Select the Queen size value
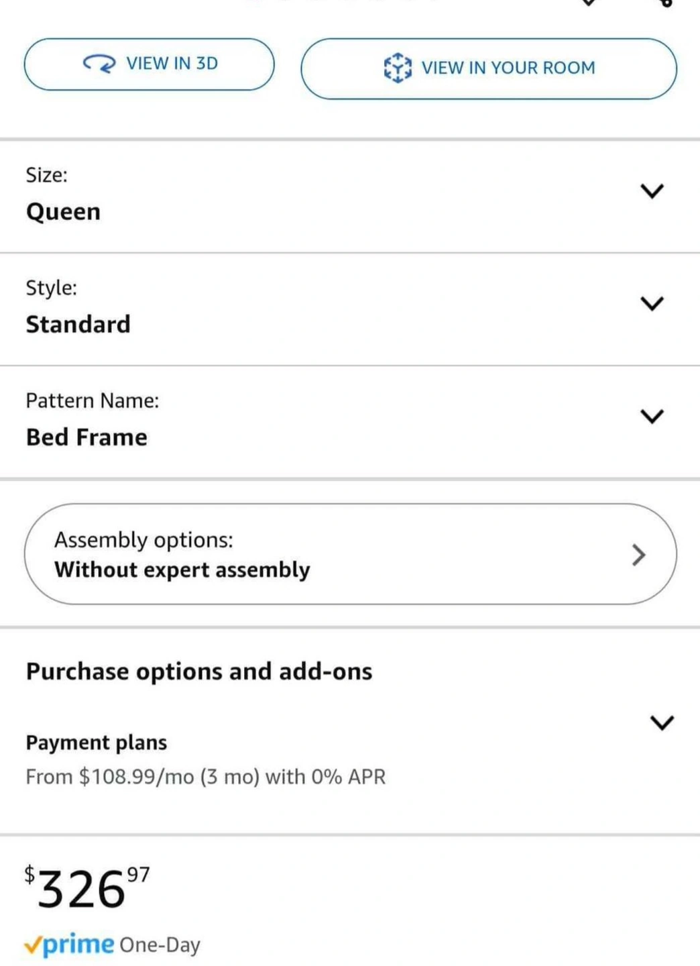The image size is (700, 966). pyautogui.click(x=64, y=212)
